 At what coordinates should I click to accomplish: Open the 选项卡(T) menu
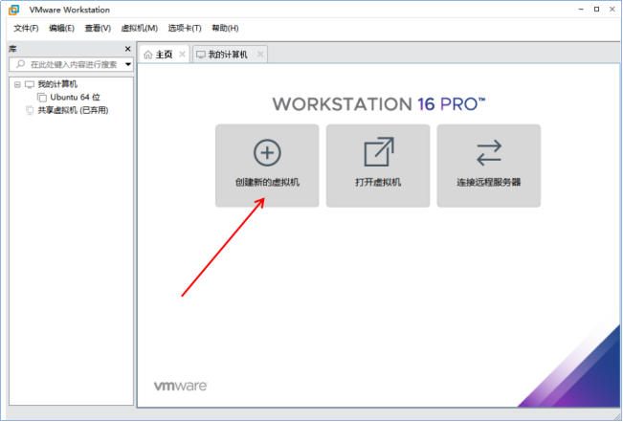pyautogui.click(x=185, y=28)
